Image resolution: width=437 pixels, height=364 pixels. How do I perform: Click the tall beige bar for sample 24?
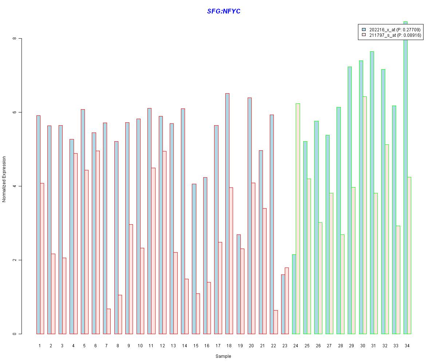coord(298,219)
